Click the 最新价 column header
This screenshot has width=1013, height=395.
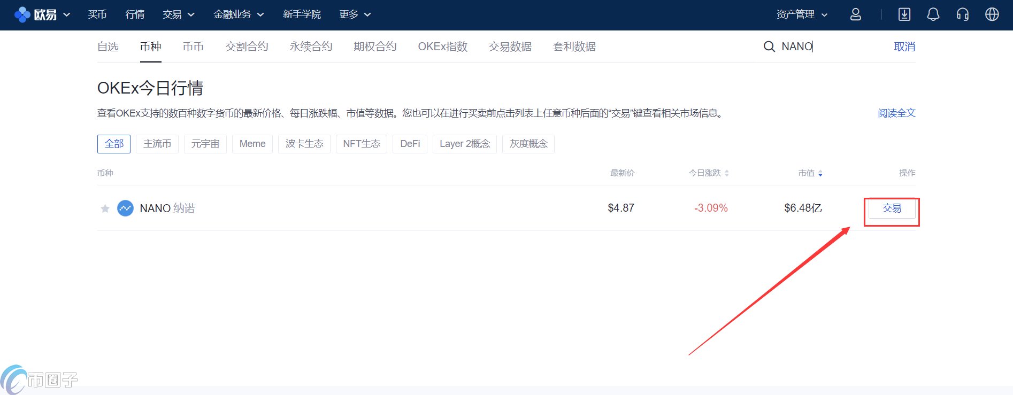623,173
